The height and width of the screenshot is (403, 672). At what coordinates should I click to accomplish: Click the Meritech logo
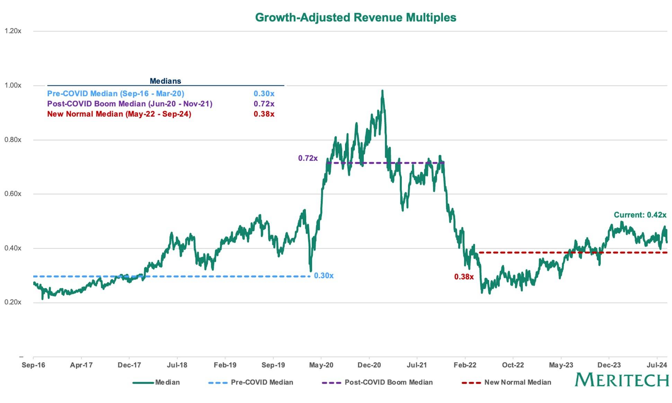coord(622,380)
